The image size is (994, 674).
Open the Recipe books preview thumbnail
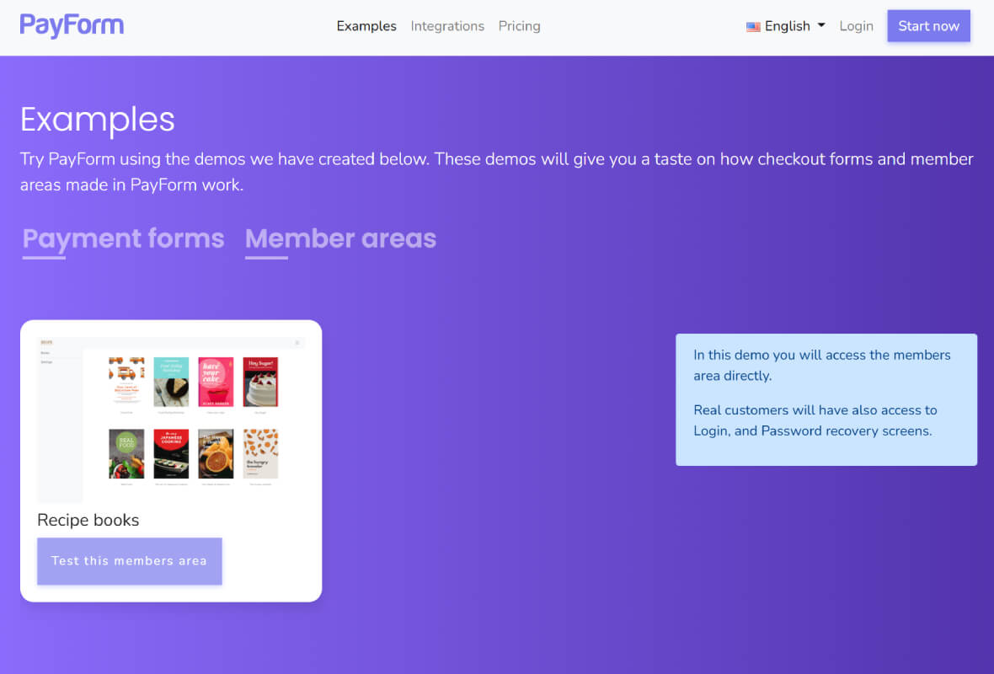tap(171, 420)
